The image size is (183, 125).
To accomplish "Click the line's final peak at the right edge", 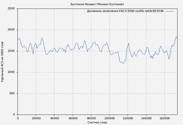I will (176, 37).
